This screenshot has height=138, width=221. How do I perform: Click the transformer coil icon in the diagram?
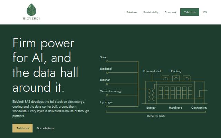151,95
